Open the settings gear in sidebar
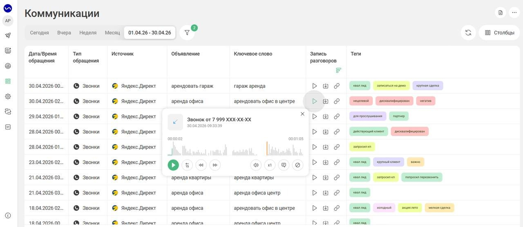This screenshot has height=227, width=523. click(8, 96)
